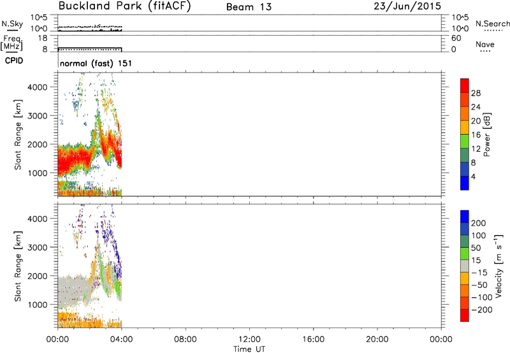Click the 'N.Search' legend label
The height and width of the screenshot is (353, 510).
pos(492,24)
